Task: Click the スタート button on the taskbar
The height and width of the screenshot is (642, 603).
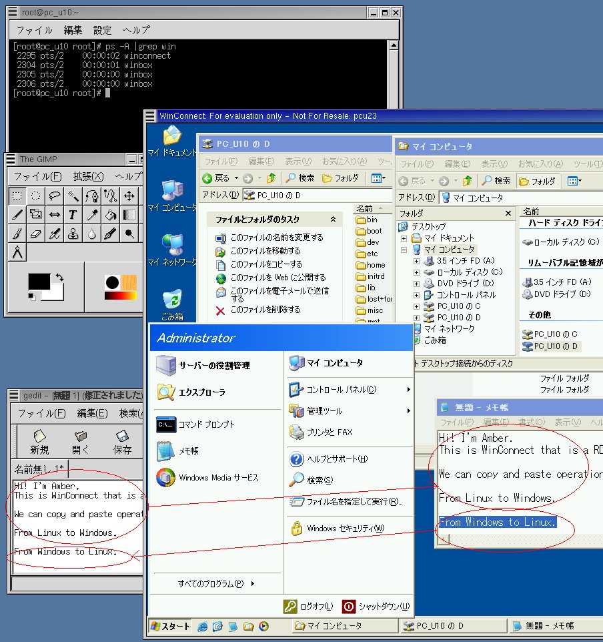Action: [x=170, y=626]
